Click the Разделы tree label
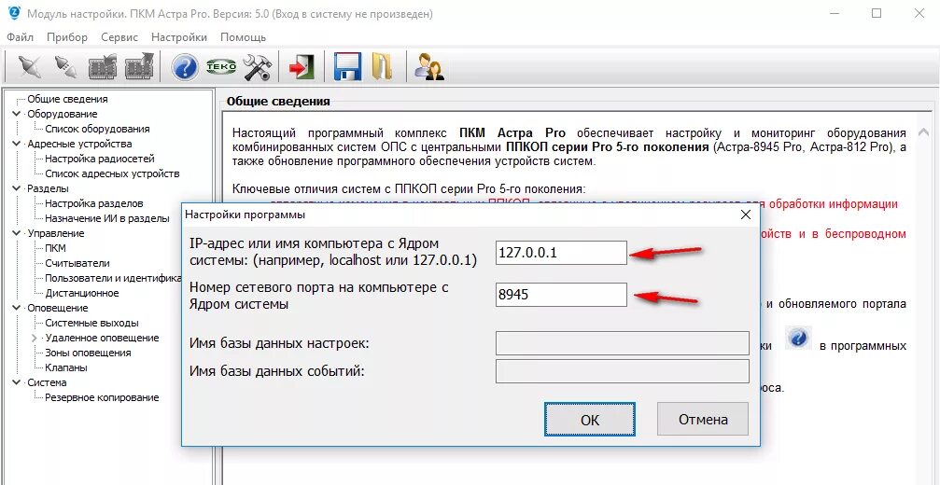This screenshot has height=485, width=940. click(48, 188)
